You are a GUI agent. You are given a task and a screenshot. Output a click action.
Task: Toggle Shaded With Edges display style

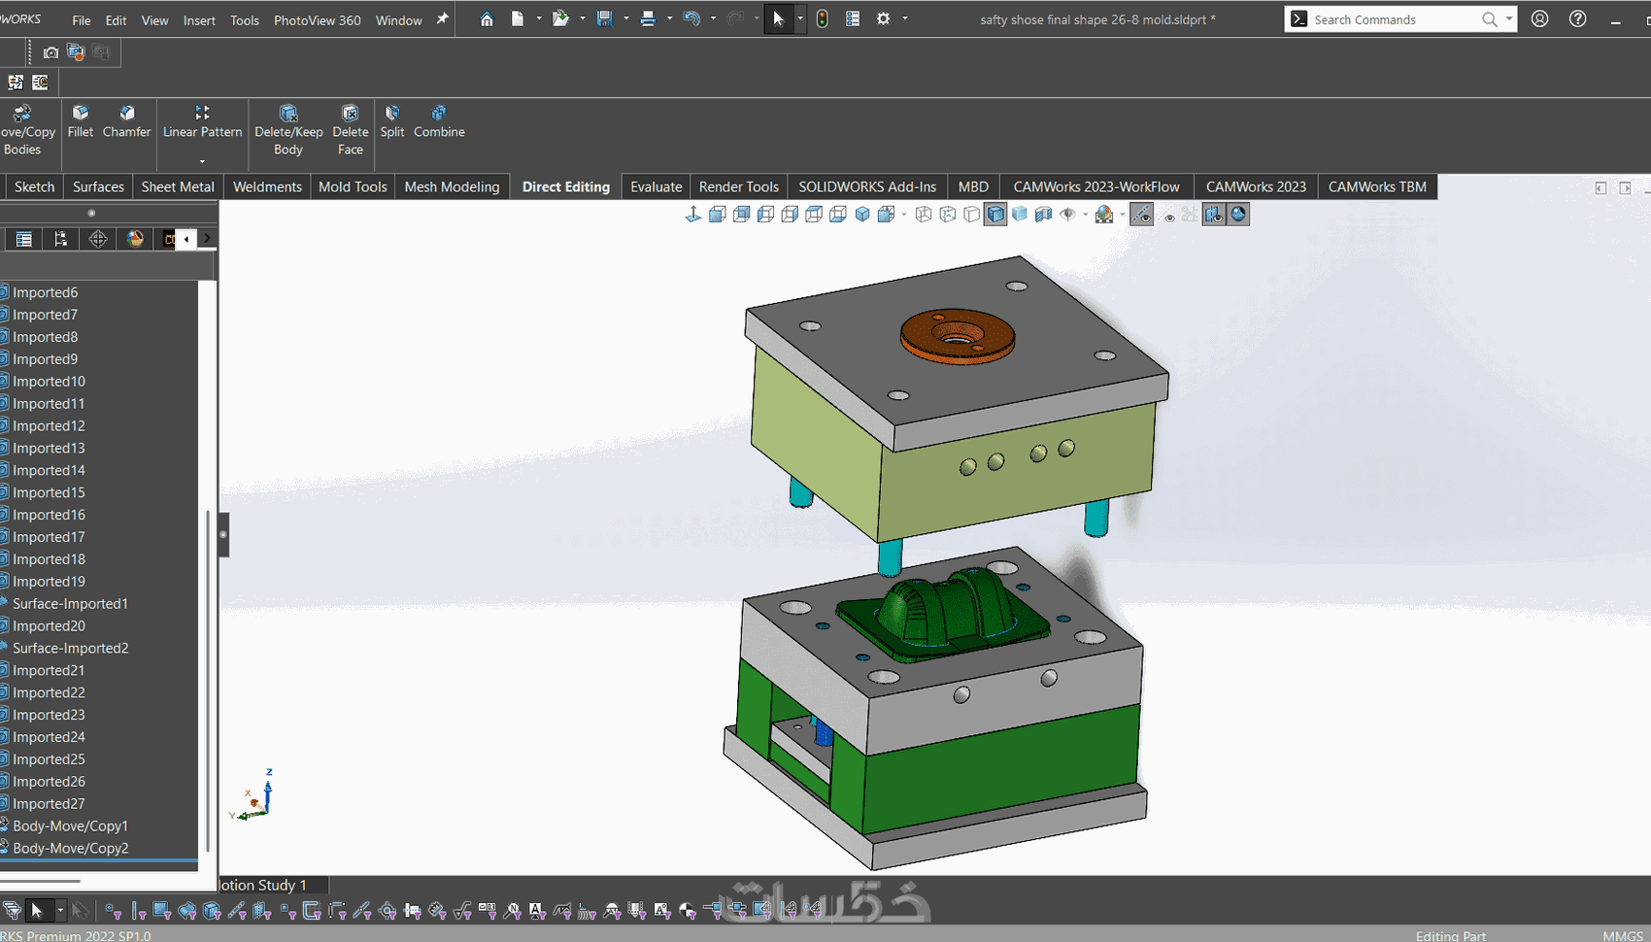pyautogui.click(x=995, y=215)
